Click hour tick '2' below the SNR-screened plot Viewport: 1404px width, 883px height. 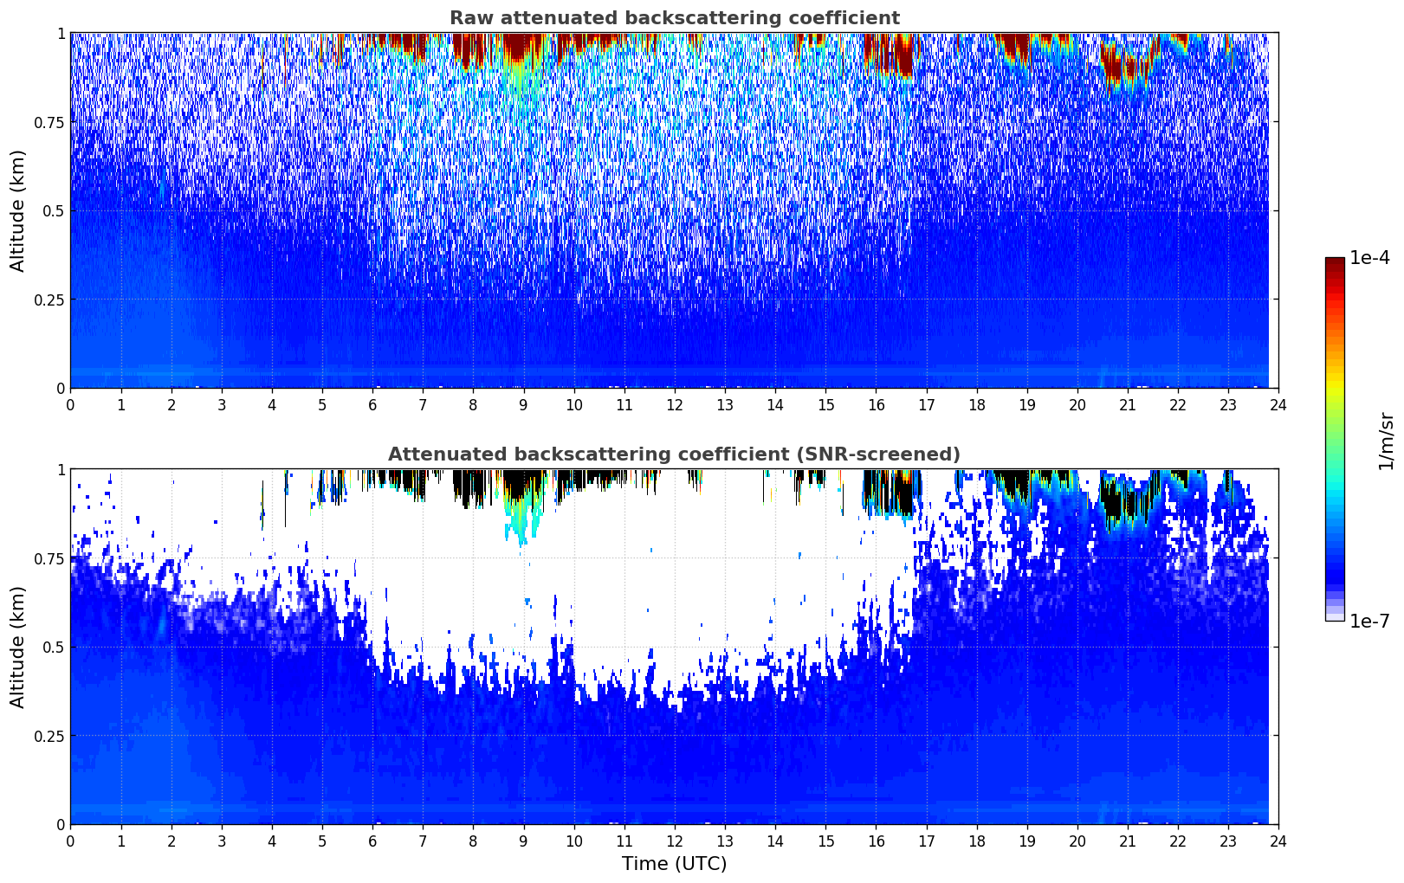click(x=171, y=841)
